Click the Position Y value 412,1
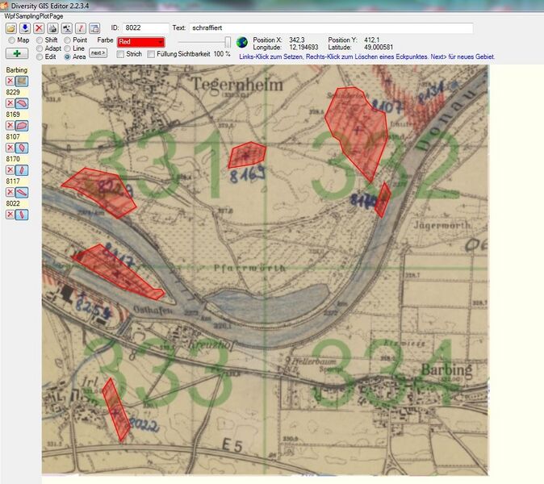Image resolution: width=544 pixels, height=484 pixels. [x=371, y=40]
